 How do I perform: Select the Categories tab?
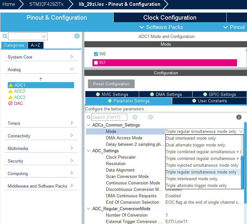[14, 45]
